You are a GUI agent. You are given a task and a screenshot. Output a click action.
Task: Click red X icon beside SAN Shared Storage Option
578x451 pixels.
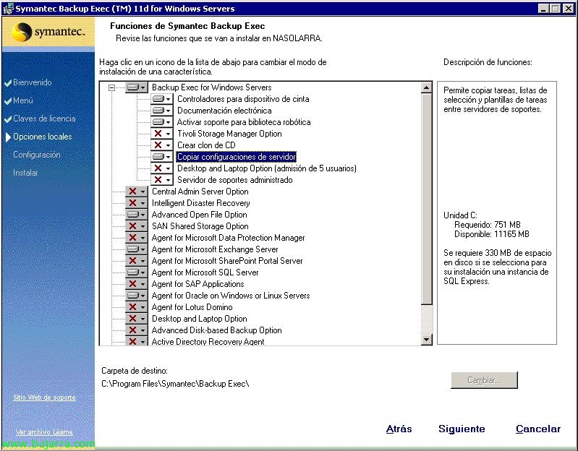pos(137,226)
